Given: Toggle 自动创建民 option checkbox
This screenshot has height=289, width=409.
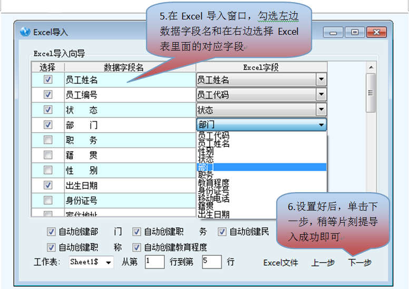Looking at the screenshot, I should [222, 232].
